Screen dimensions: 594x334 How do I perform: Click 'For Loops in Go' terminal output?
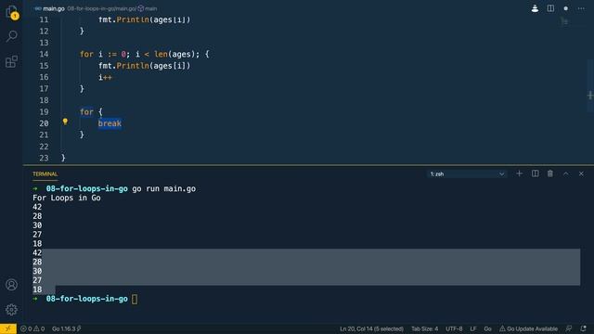(x=67, y=198)
